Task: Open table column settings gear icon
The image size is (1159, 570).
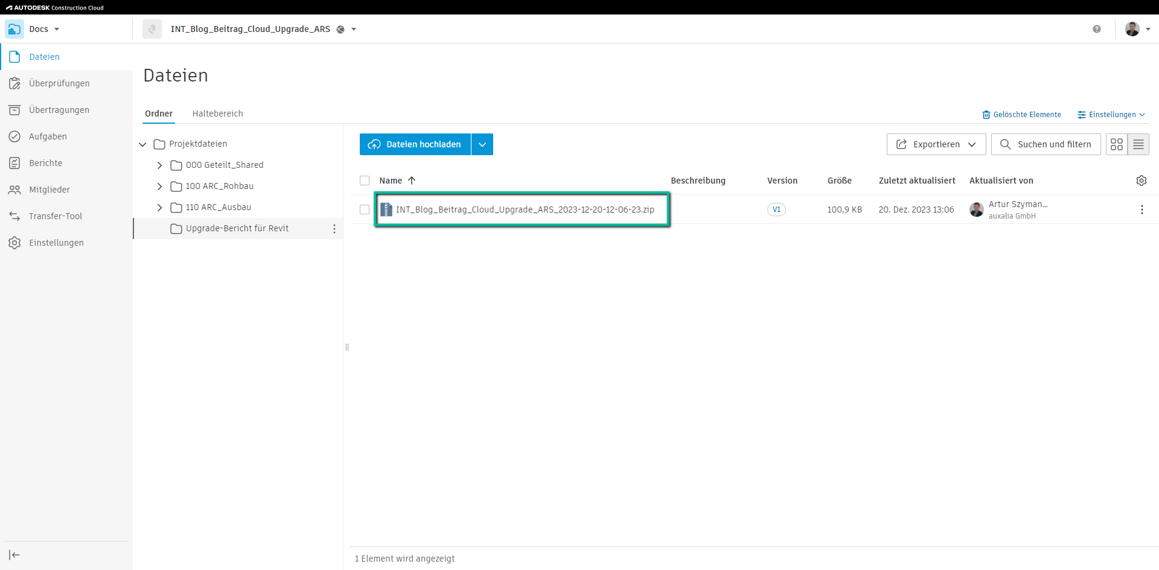Action: click(x=1141, y=181)
